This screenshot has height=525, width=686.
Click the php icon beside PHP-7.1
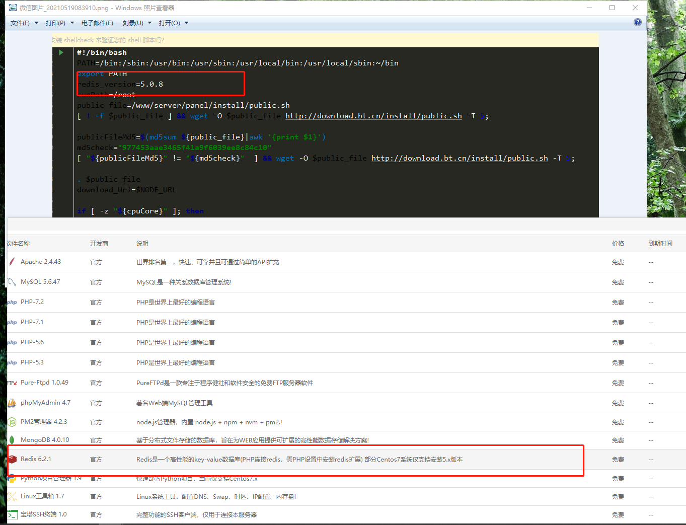coord(12,323)
